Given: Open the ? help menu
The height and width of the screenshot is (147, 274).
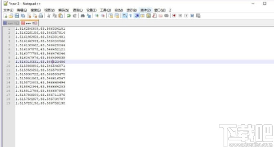Looking at the screenshot, I should pyautogui.click(x=170, y=10).
